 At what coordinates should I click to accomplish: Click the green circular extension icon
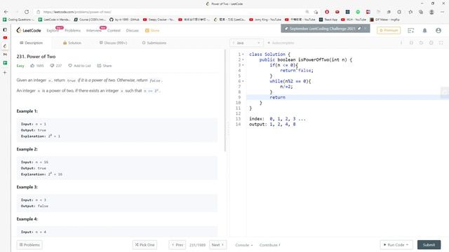(x=358, y=12)
